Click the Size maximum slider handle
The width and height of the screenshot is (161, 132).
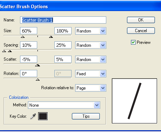[x=51, y=37]
